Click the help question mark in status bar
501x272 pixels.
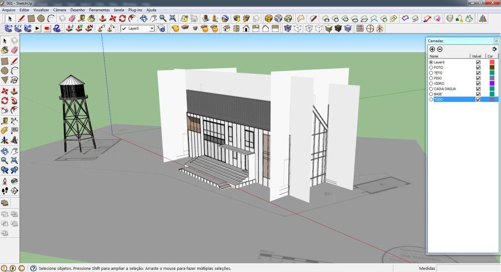point(33,268)
